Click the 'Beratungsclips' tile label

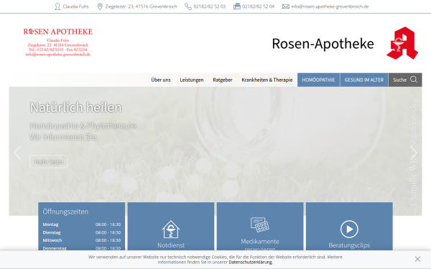coord(349,245)
